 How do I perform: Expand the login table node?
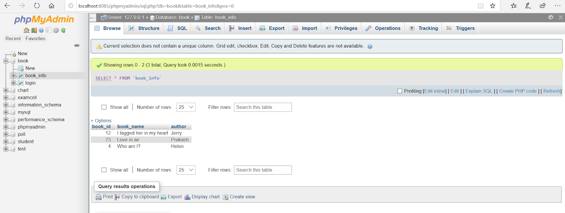13,83
